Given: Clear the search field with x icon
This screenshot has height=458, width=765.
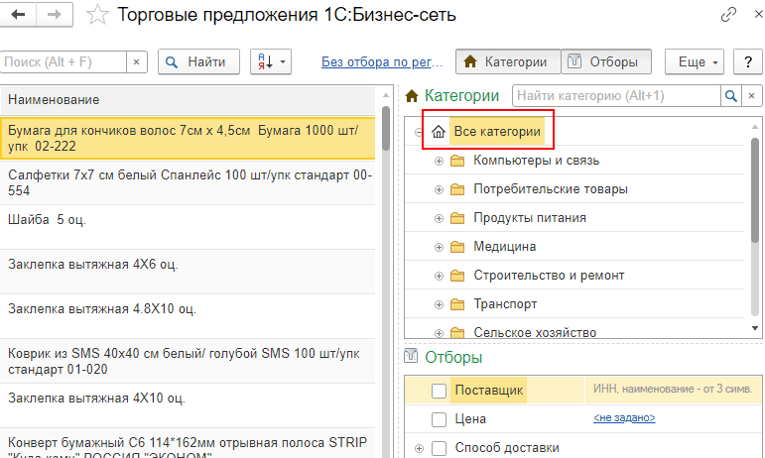Looking at the screenshot, I should [x=137, y=61].
